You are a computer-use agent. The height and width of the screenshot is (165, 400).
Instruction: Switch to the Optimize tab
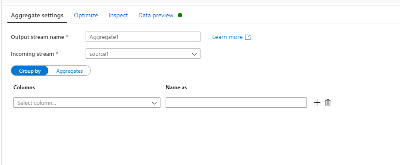(86, 15)
